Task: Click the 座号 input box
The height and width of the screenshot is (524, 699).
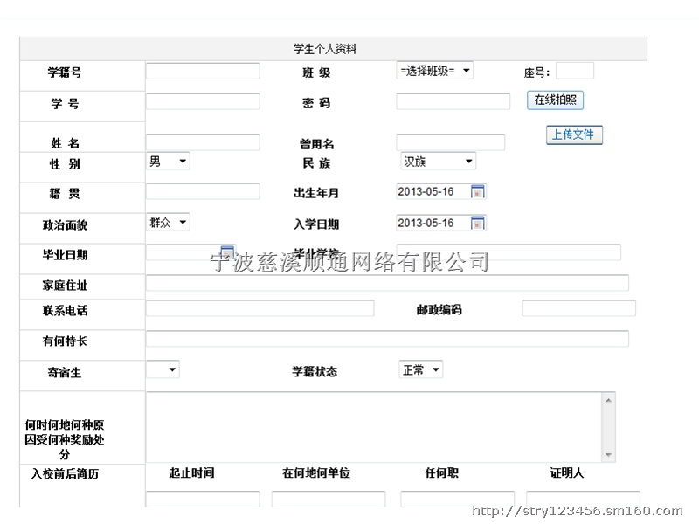Action: point(574,71)
